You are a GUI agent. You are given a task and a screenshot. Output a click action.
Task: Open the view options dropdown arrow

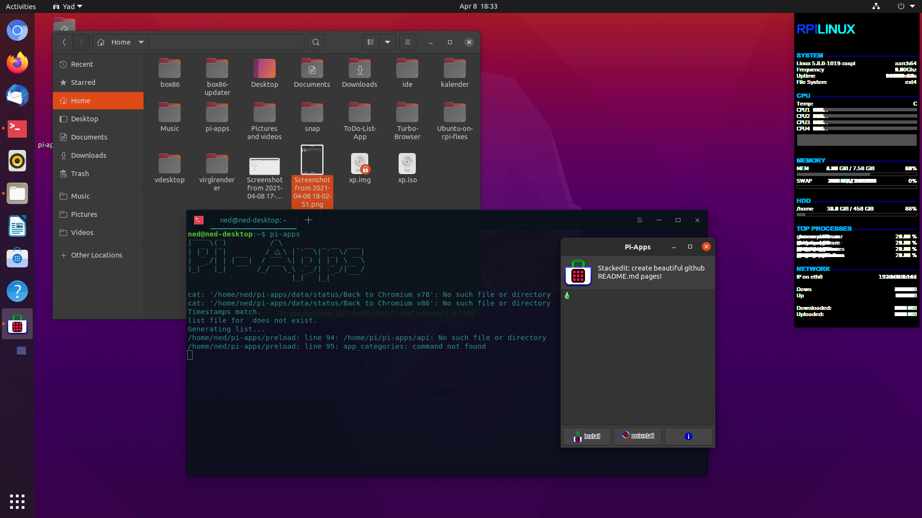(388, 42)
